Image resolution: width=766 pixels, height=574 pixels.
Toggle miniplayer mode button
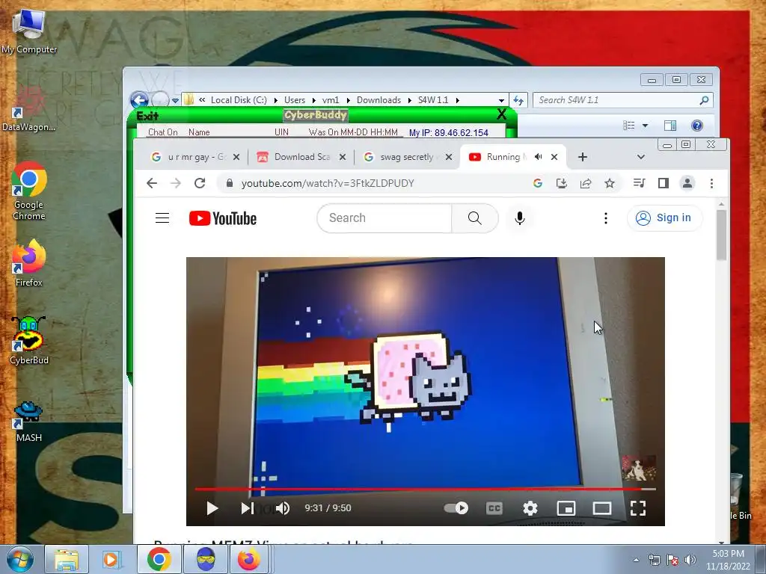click(566, 508)
